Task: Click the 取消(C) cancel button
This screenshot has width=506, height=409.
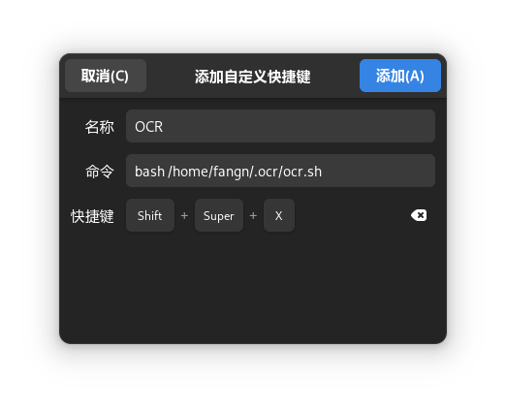Action: click(106, 76)
